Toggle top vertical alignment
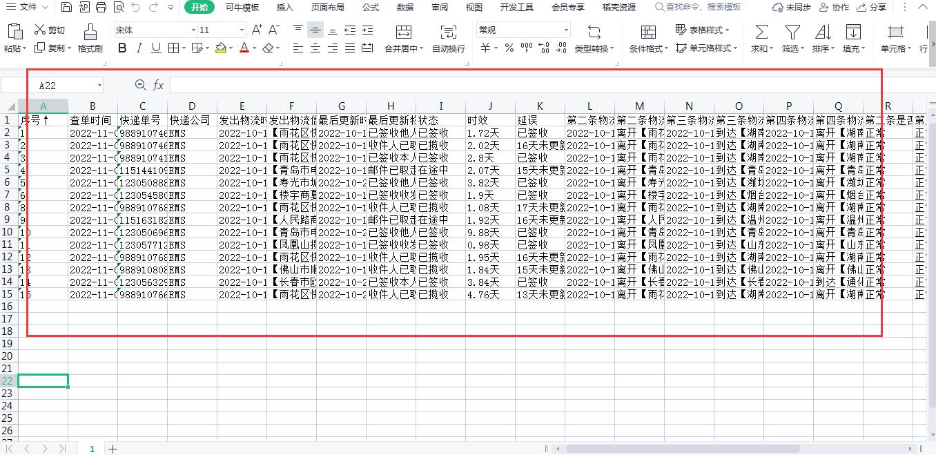This screenshot has width=936, height=455. tap(298, 30)
